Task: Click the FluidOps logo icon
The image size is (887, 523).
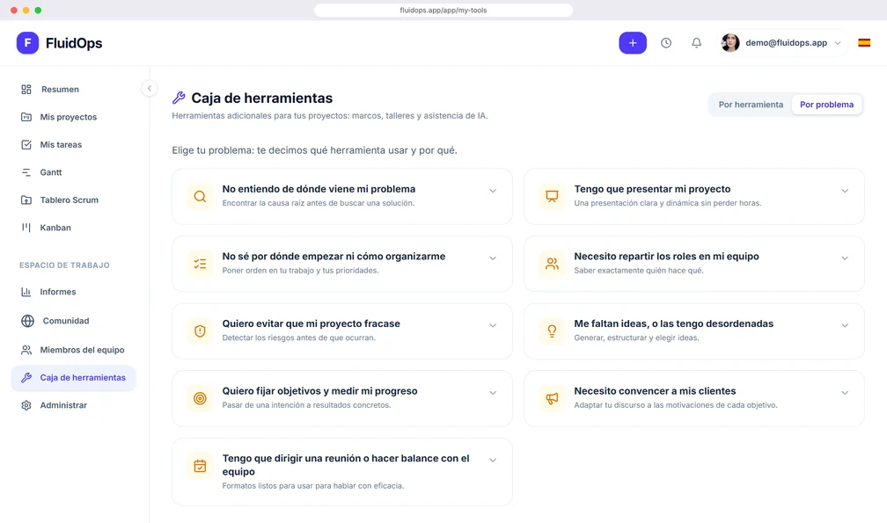Action: [x=27, y=43]
